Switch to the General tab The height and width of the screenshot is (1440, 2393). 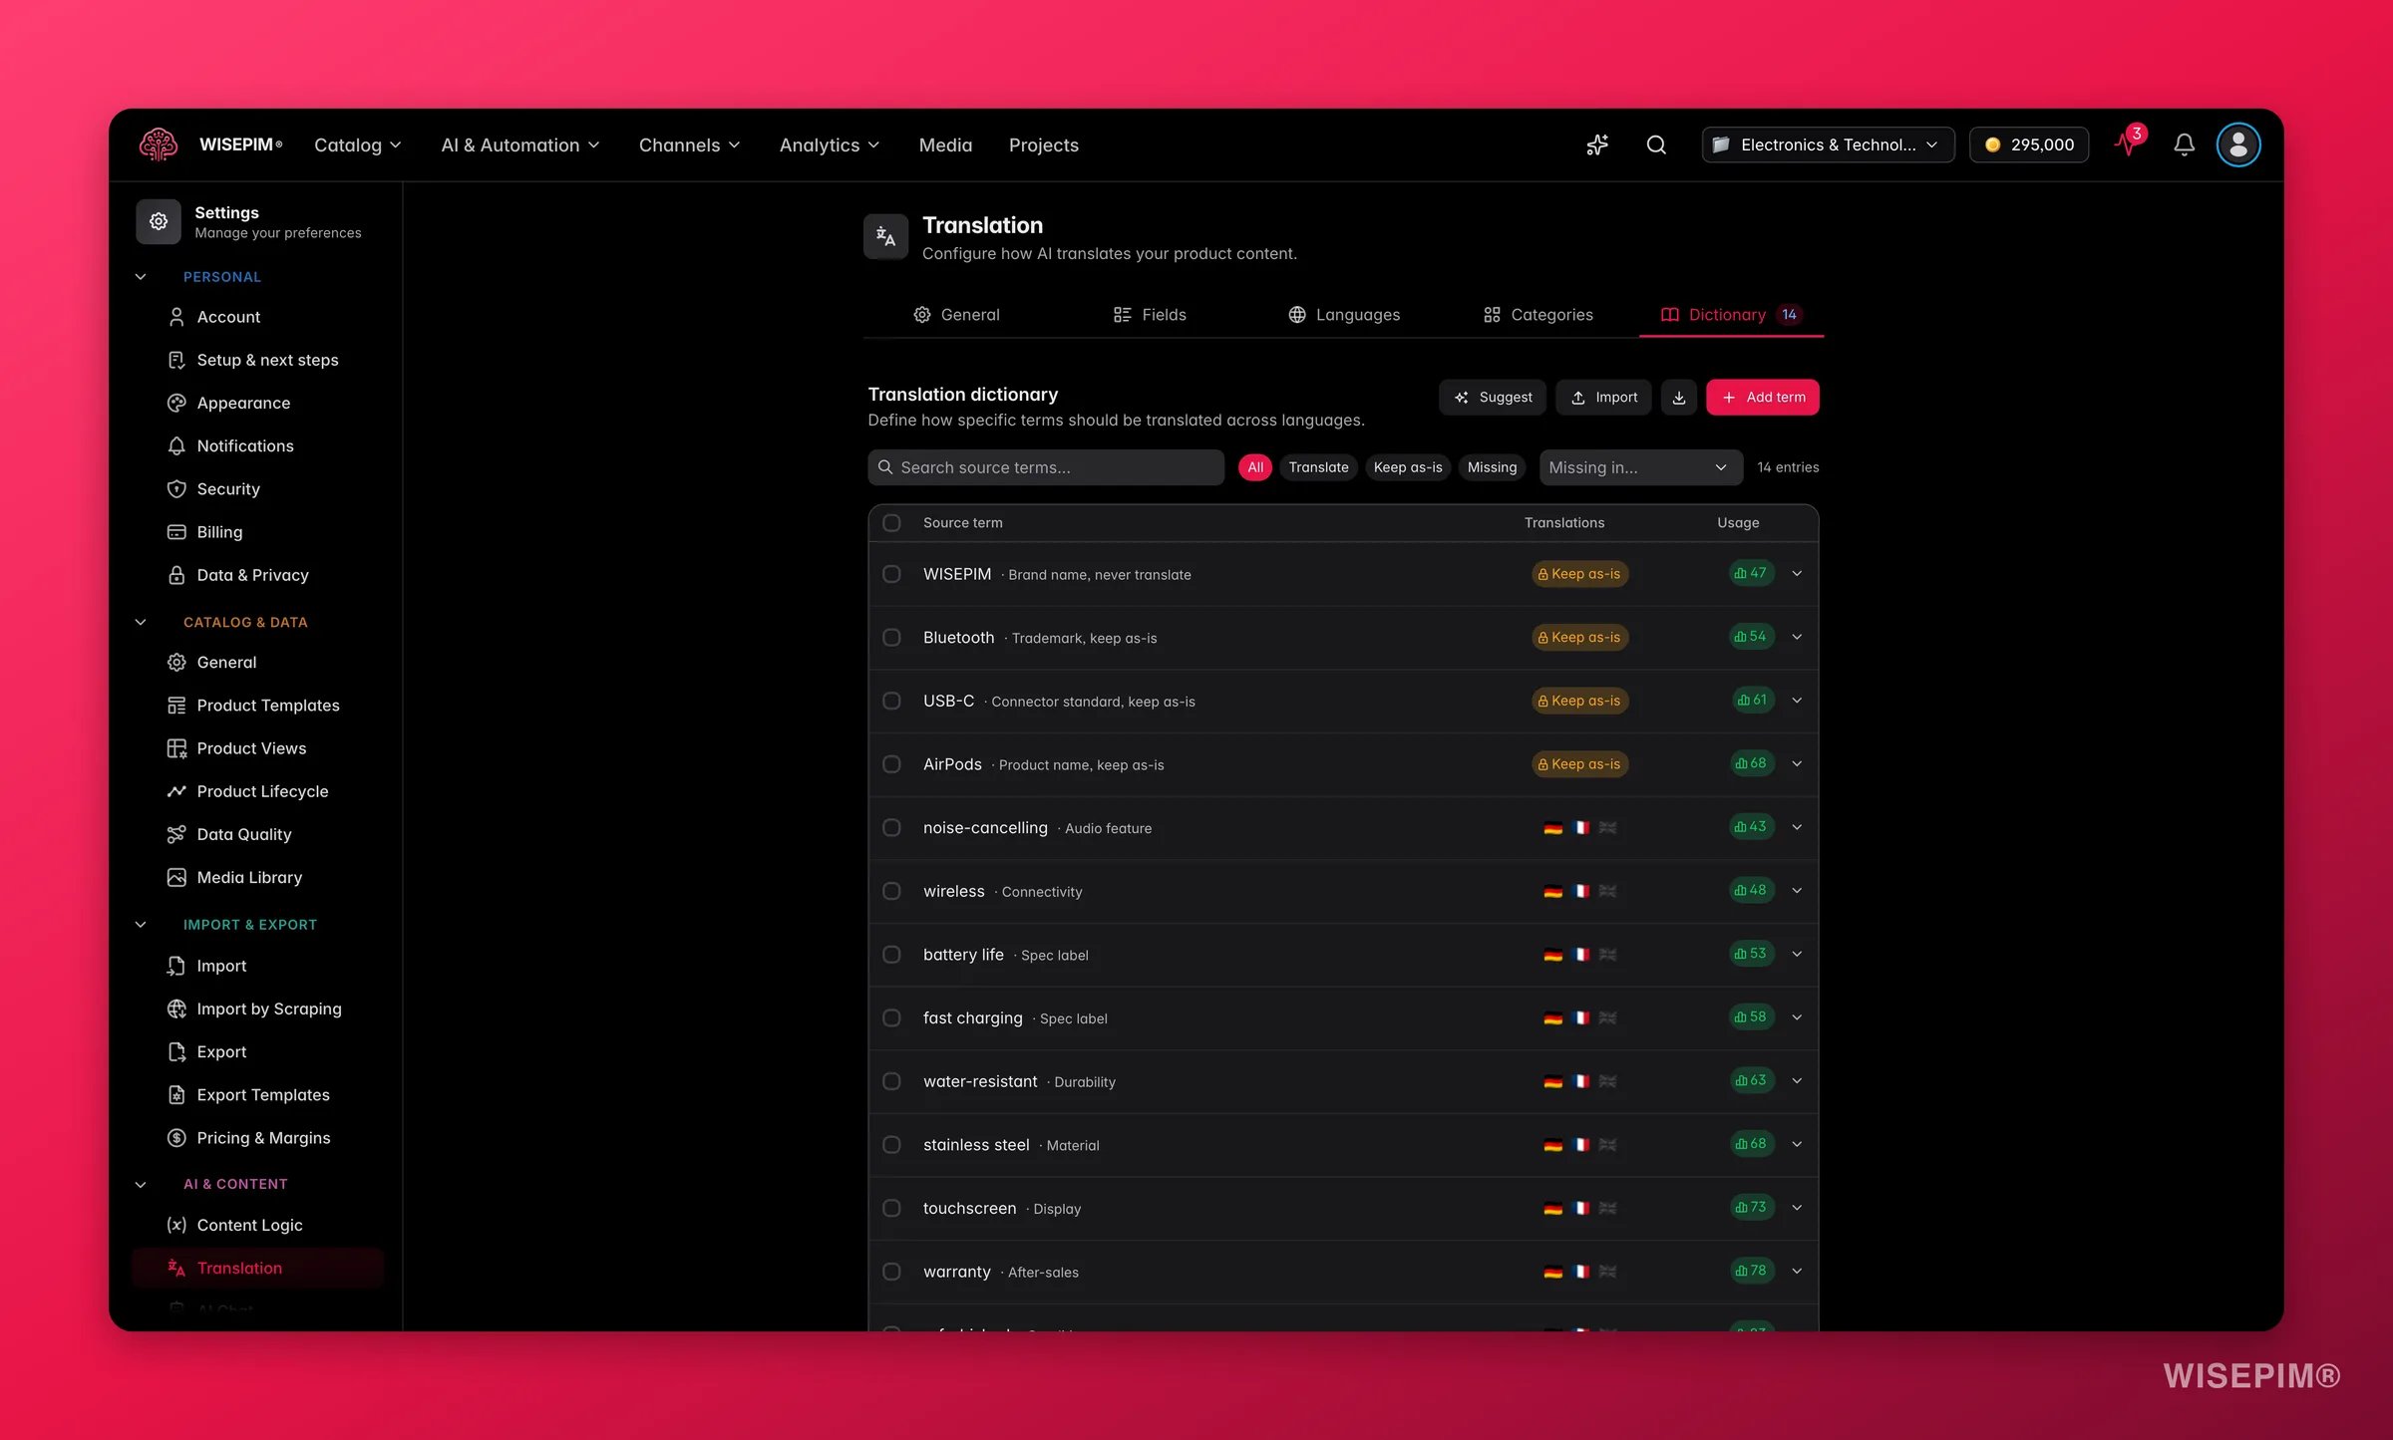point(956,315)
